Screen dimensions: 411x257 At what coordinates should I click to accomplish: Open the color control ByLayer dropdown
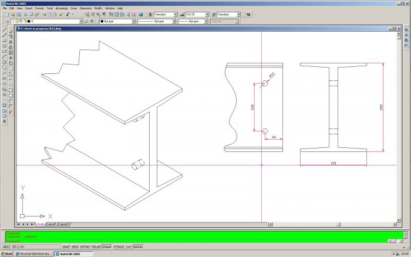tap(133, 21)
